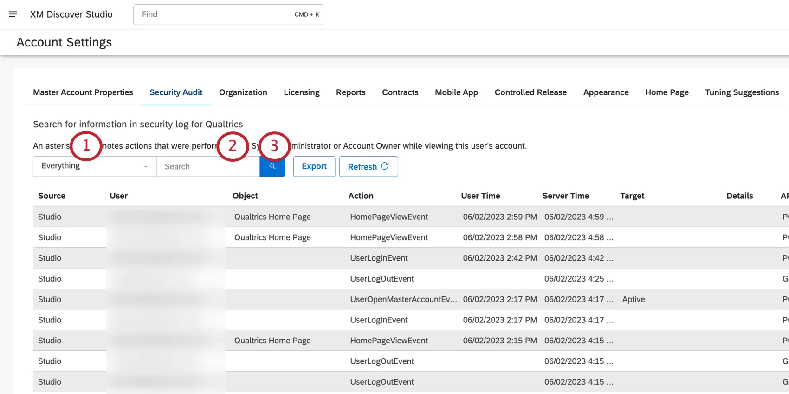The height and width of the screenshot is (394, 789).
Task: Switch to Master Account Properties tab
Action: [83, 92]
